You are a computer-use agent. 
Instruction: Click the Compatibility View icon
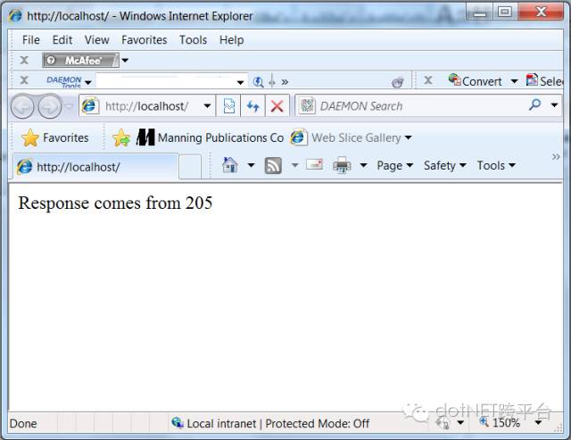tap(228, 106)
